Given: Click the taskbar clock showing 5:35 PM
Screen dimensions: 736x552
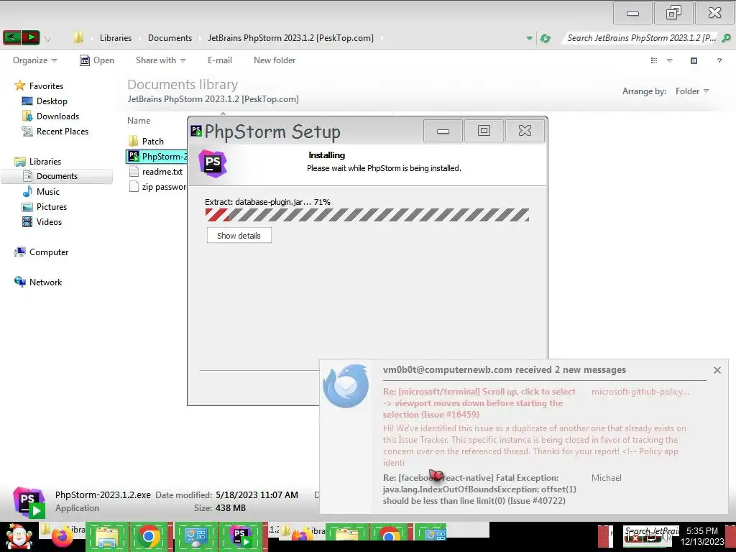Looking at the screenshot, I should point(702,536).
